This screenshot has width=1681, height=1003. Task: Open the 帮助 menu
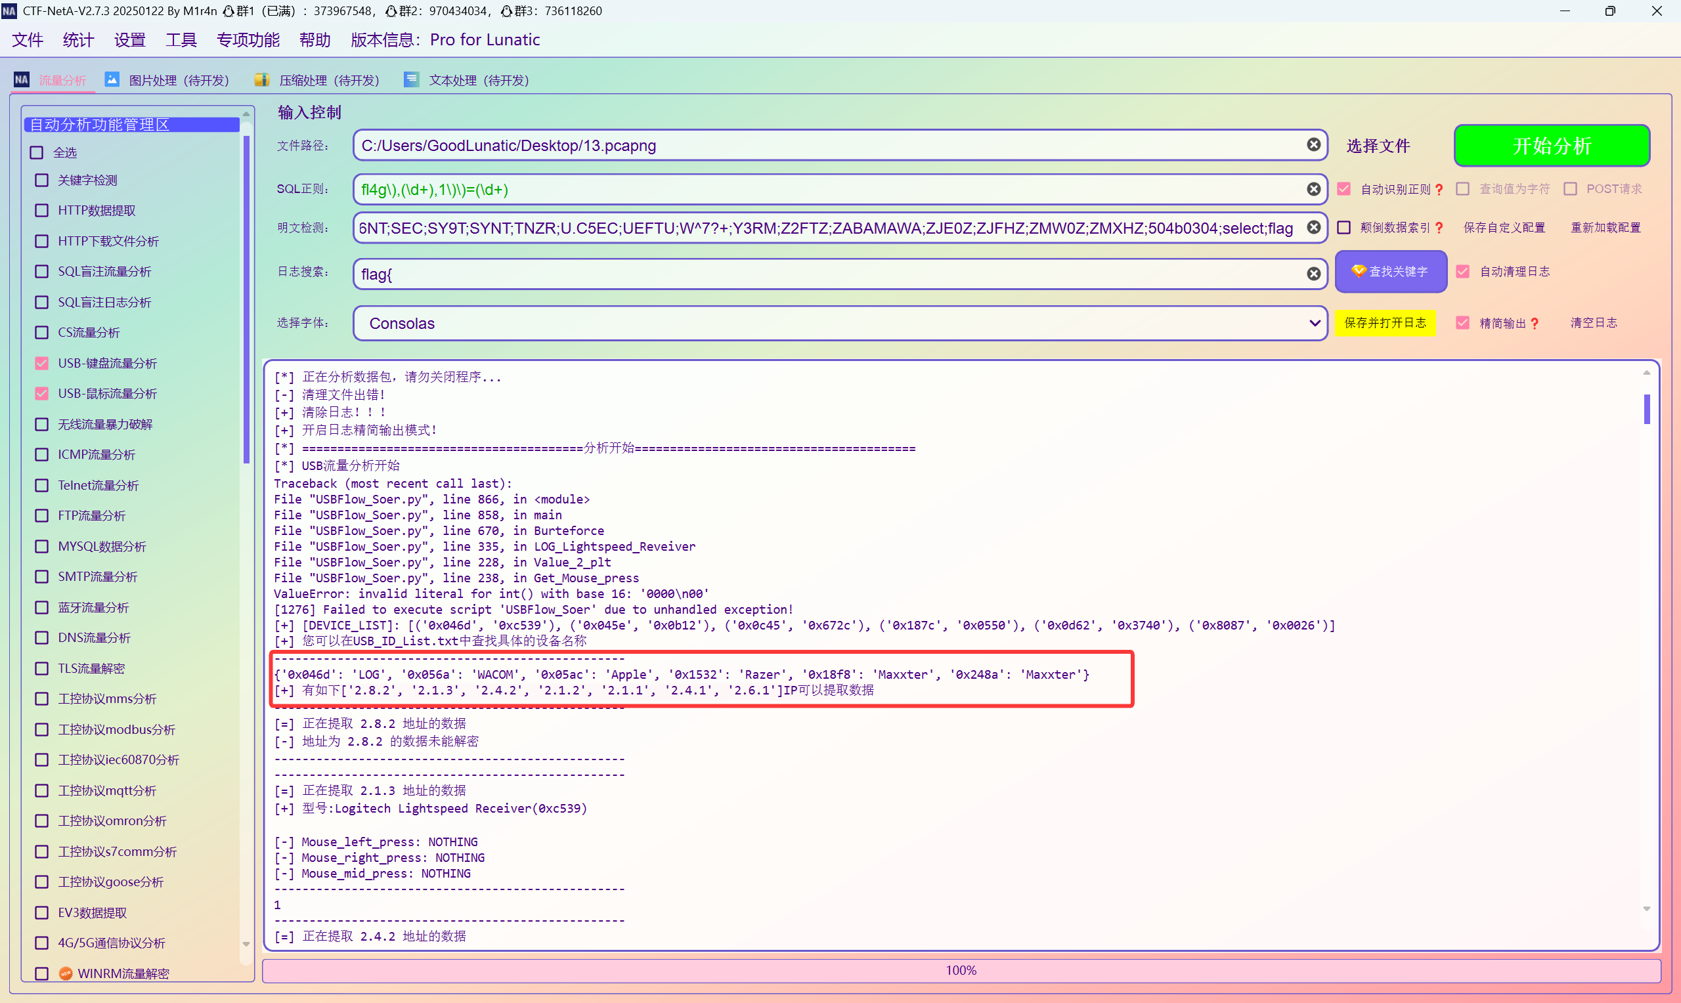point(315,40)
